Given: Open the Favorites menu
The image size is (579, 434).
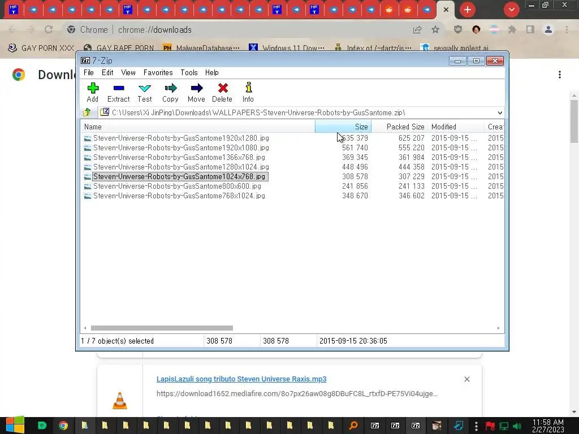Looking at the screenshot, I should [x=158, y=73].
